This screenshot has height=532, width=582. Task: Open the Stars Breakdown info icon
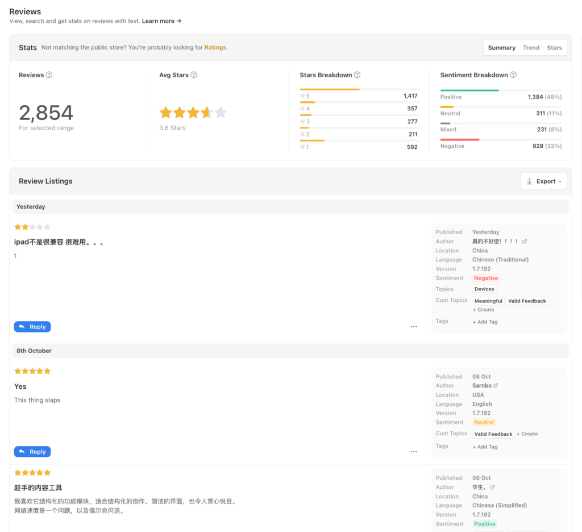click(357, 74)
